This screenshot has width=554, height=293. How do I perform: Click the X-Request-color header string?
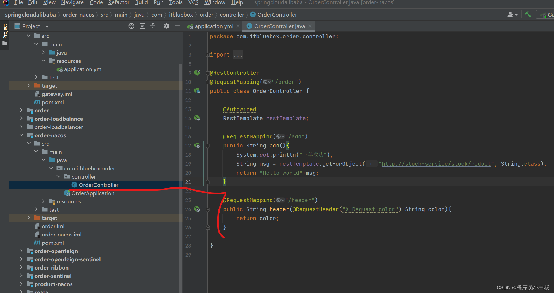370,209
